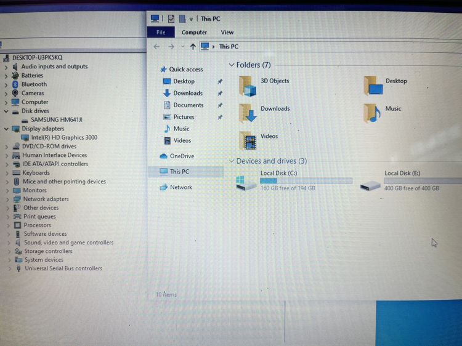Open the Videos folder icon under Folders

[248, 140]
